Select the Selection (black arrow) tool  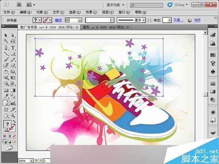[6, 35]
